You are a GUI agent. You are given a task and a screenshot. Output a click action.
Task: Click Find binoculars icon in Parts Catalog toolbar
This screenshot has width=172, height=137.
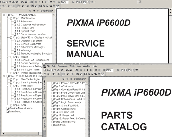point(67,70)
